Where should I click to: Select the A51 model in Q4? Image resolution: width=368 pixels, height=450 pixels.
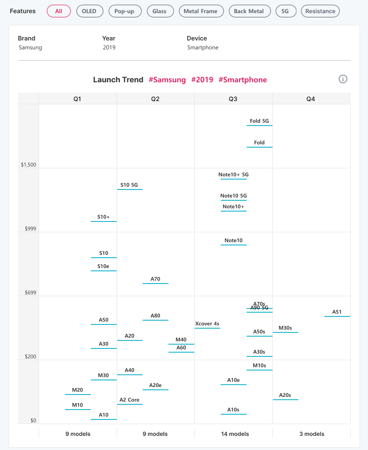[337, 312]
